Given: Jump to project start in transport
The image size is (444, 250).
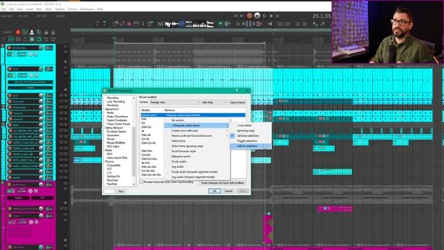Looking at the screenshot, I should click(236, 16).
